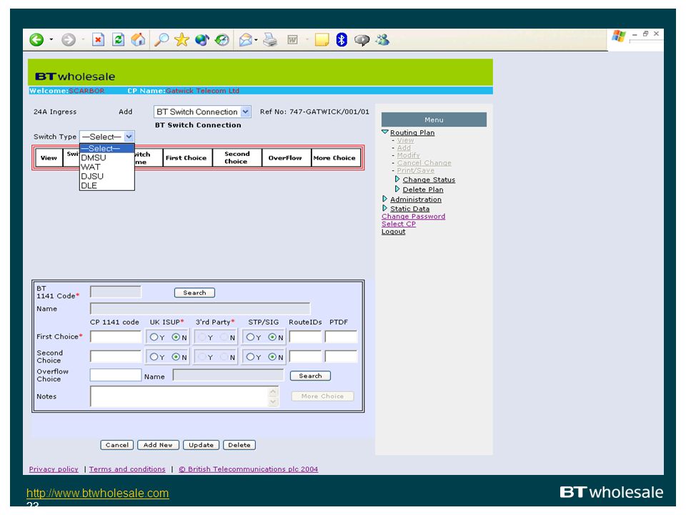Toggle the Switch Type dropdown arrow
686x515 pixels.
[129, 137]
